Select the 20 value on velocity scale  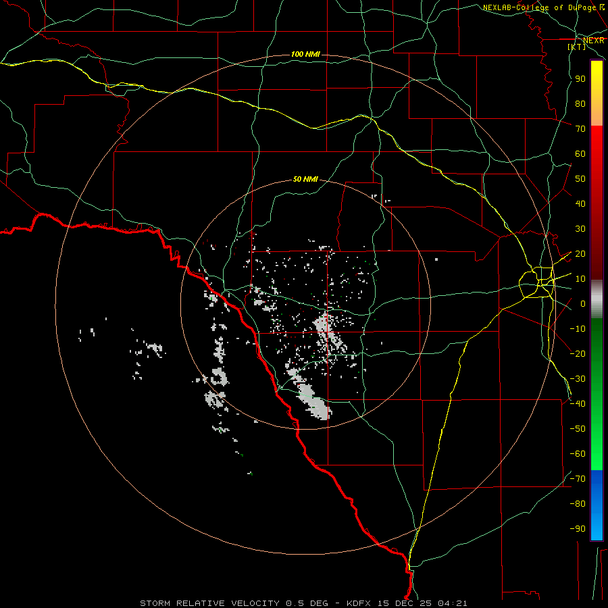[580, 254]
